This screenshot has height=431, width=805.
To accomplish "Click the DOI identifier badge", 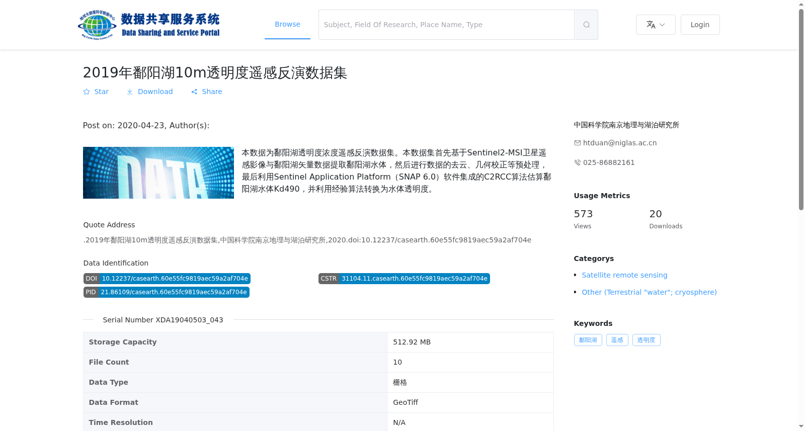I will coord(167,279).
